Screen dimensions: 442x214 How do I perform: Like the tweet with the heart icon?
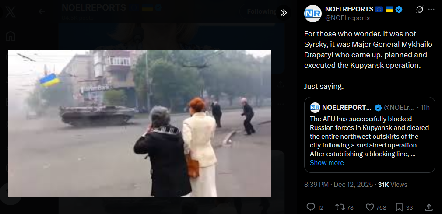pyautogui.click(x=369, y=207)
